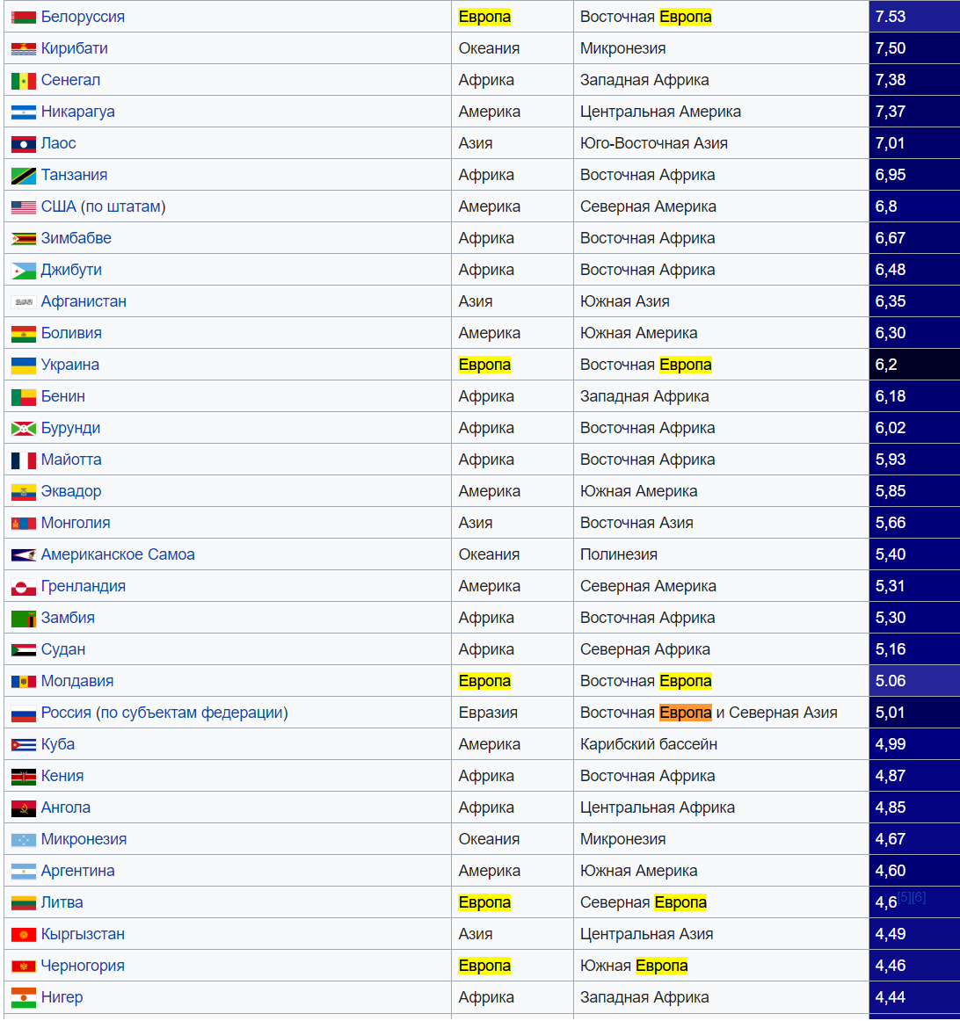Click the USA flag icon
This screenshot has height=1021, width=960.
click(24, 207)
